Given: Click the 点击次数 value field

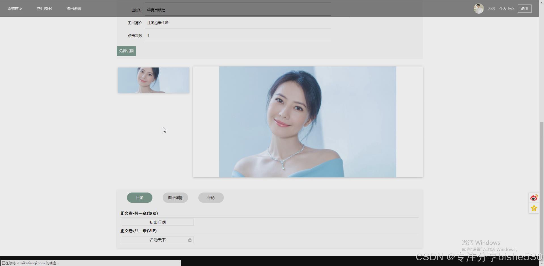Looking at the screenshot, I should pos(238,35).
